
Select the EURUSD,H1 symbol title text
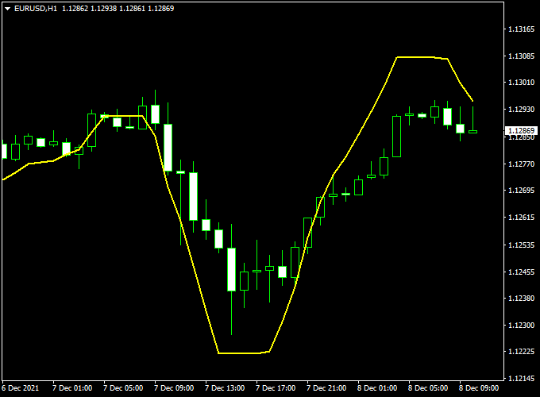[36, 8]
